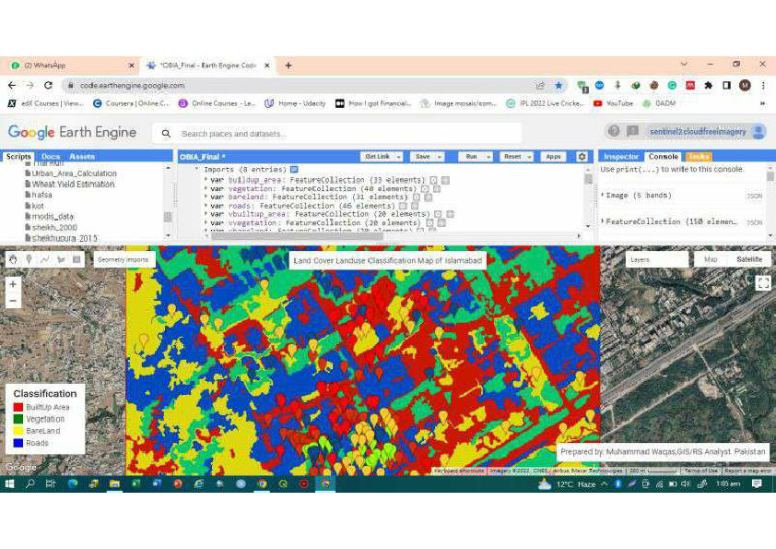Viewport: 776px width, 549px height.
Task: Open Excel from the taskbar
Action: click(135, 483)
